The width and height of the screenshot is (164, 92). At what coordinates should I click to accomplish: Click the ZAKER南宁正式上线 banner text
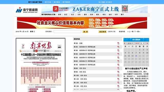pyautogui.click(x=96, y=9)
